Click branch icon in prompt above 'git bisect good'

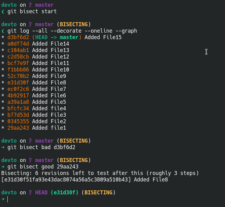pyautogui.click(x=31, y=160)
